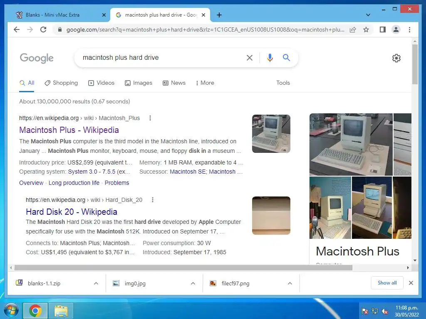This screenshot has width=426, height=319.
Task: Show all downloads
Action: click(x=387, y=283)
